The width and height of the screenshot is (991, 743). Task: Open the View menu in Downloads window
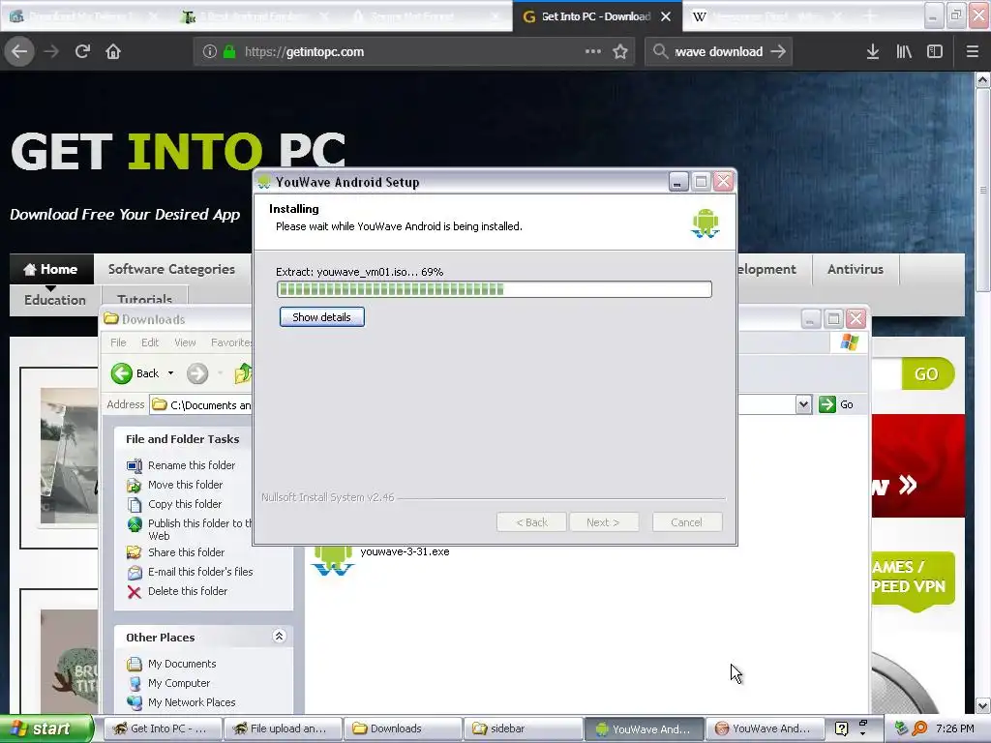click(185, 342)
